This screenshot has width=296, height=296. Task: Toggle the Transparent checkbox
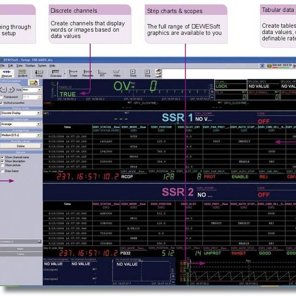(x=1, y=97)
